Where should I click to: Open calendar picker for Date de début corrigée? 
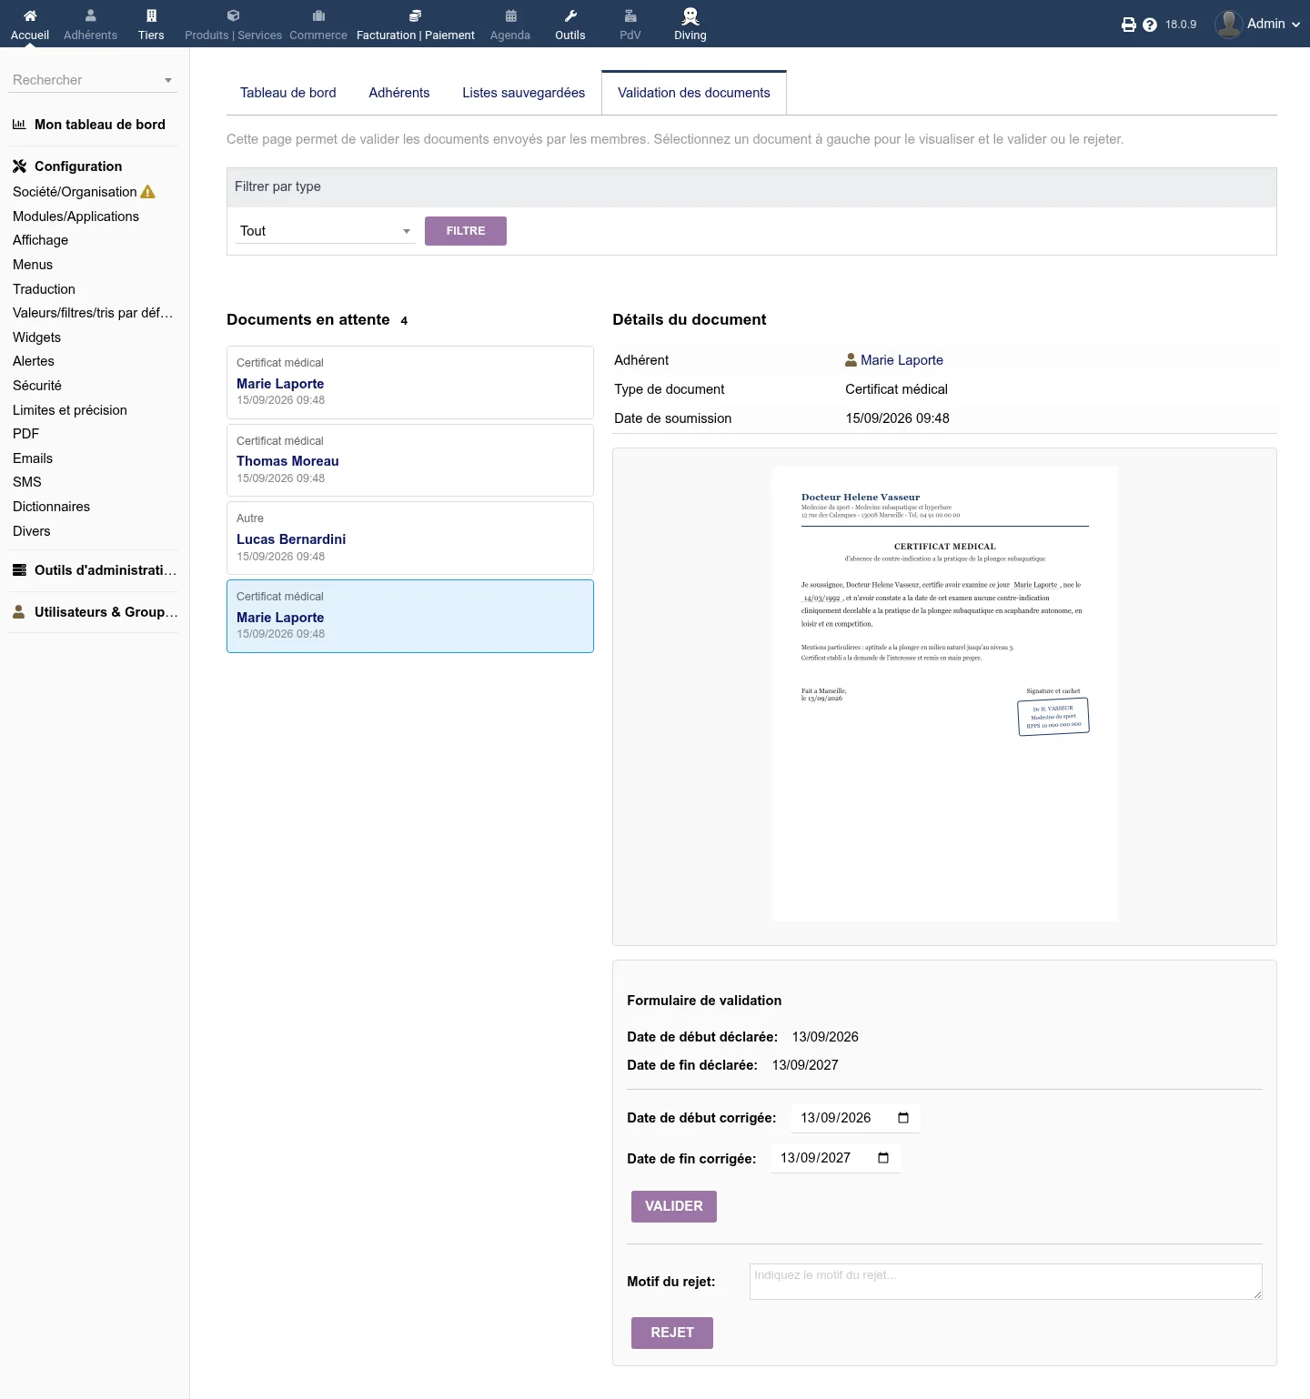tap(903, 1118)
